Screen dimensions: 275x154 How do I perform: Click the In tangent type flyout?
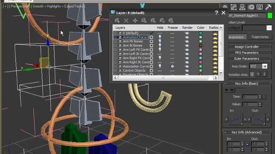(x=236, y=119)
